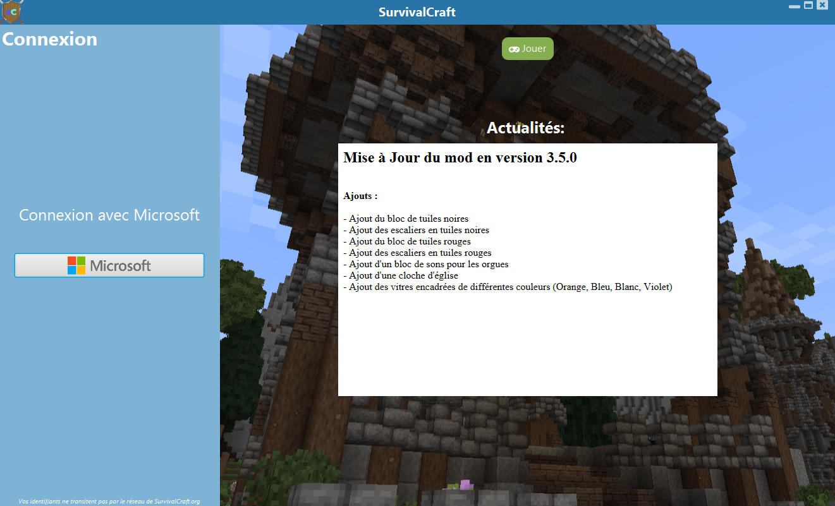Click the line 'Ajout des escaliers en tuiles noires'
835x506 pixels.
coord(416,230)
